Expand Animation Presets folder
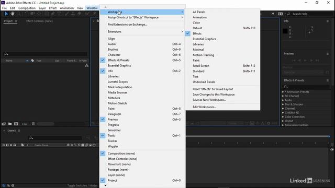The height and width of the screenshot is (188, 335). click(x=283, y=92)
